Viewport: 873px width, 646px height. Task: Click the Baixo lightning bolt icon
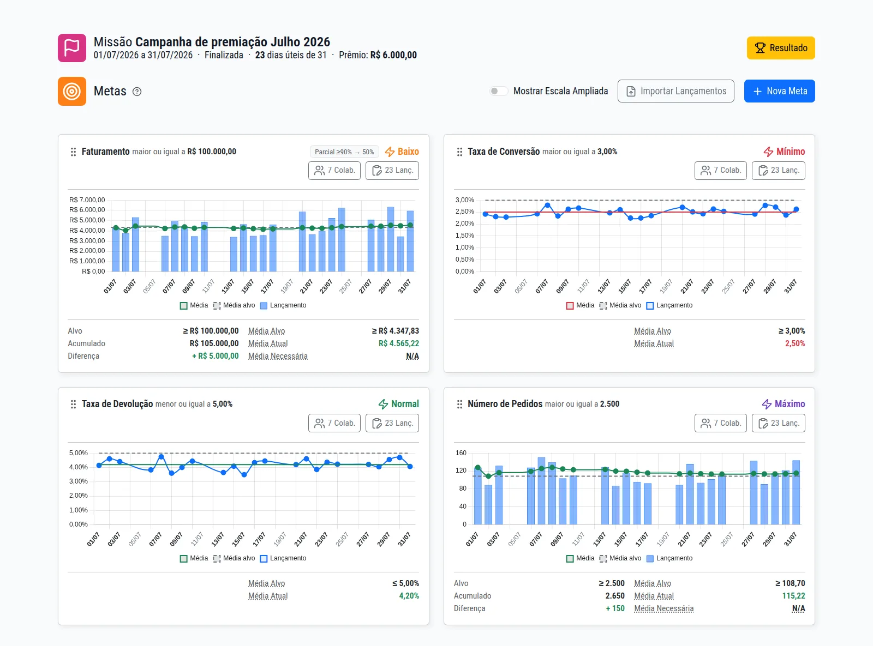(390, 152)
